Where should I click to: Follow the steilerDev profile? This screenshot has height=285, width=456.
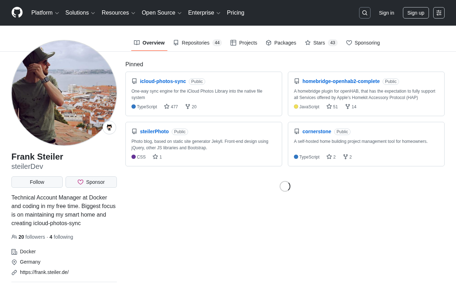pos(37,182)
